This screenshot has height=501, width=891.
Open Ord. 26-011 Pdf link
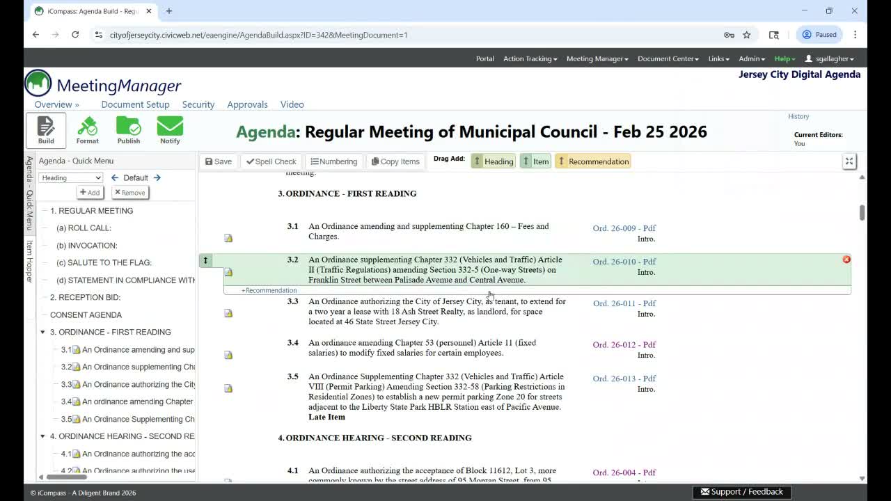click(x=624, y=303)
